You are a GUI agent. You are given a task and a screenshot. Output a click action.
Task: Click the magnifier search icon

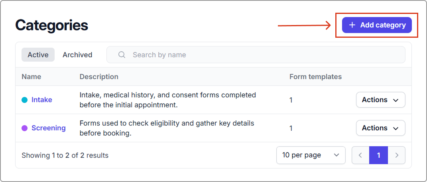coord(122,55)
